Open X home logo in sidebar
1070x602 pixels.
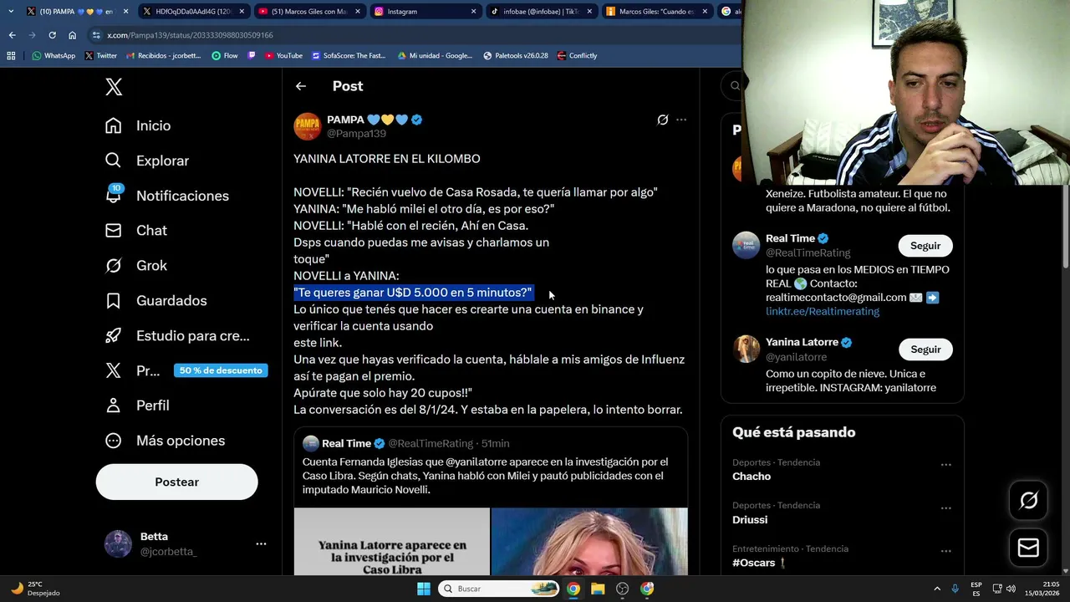[x=114, y=86]
